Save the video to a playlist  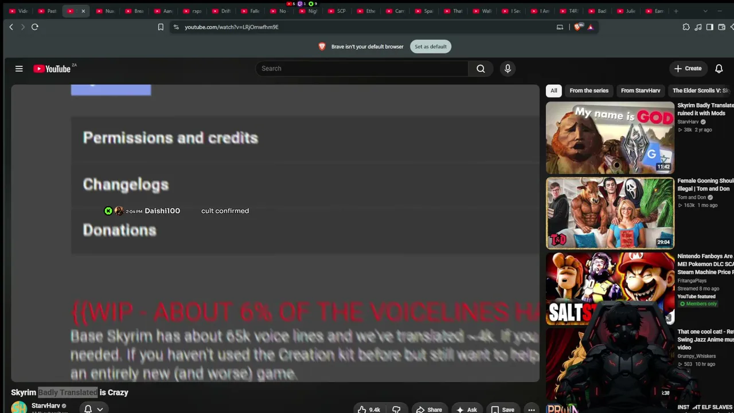point(502,410)
